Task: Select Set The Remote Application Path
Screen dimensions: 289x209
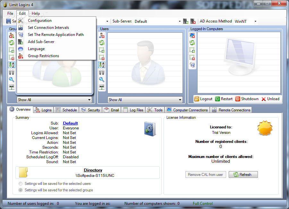Action: coord(56,35)
